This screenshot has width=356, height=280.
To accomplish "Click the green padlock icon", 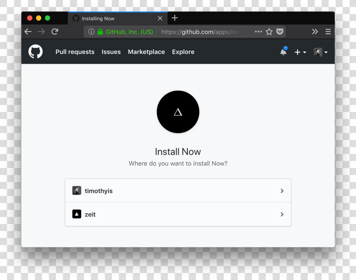I will (x=100, y=31).
